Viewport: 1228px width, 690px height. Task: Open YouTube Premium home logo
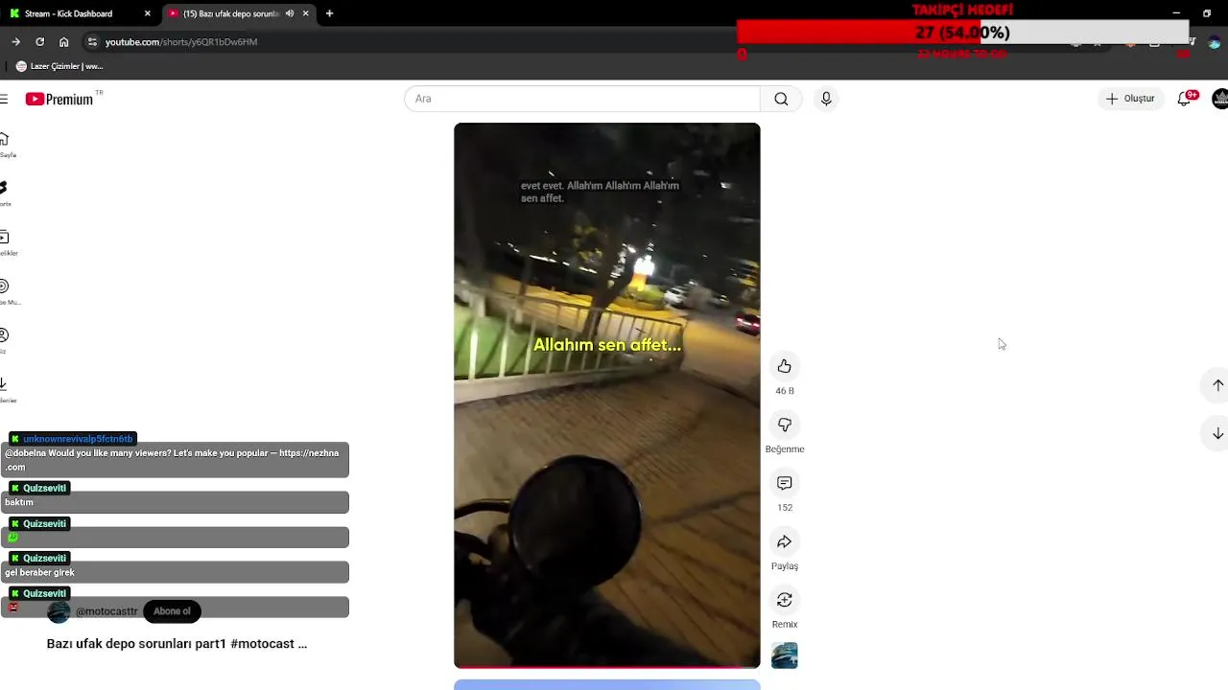(60, 99)
